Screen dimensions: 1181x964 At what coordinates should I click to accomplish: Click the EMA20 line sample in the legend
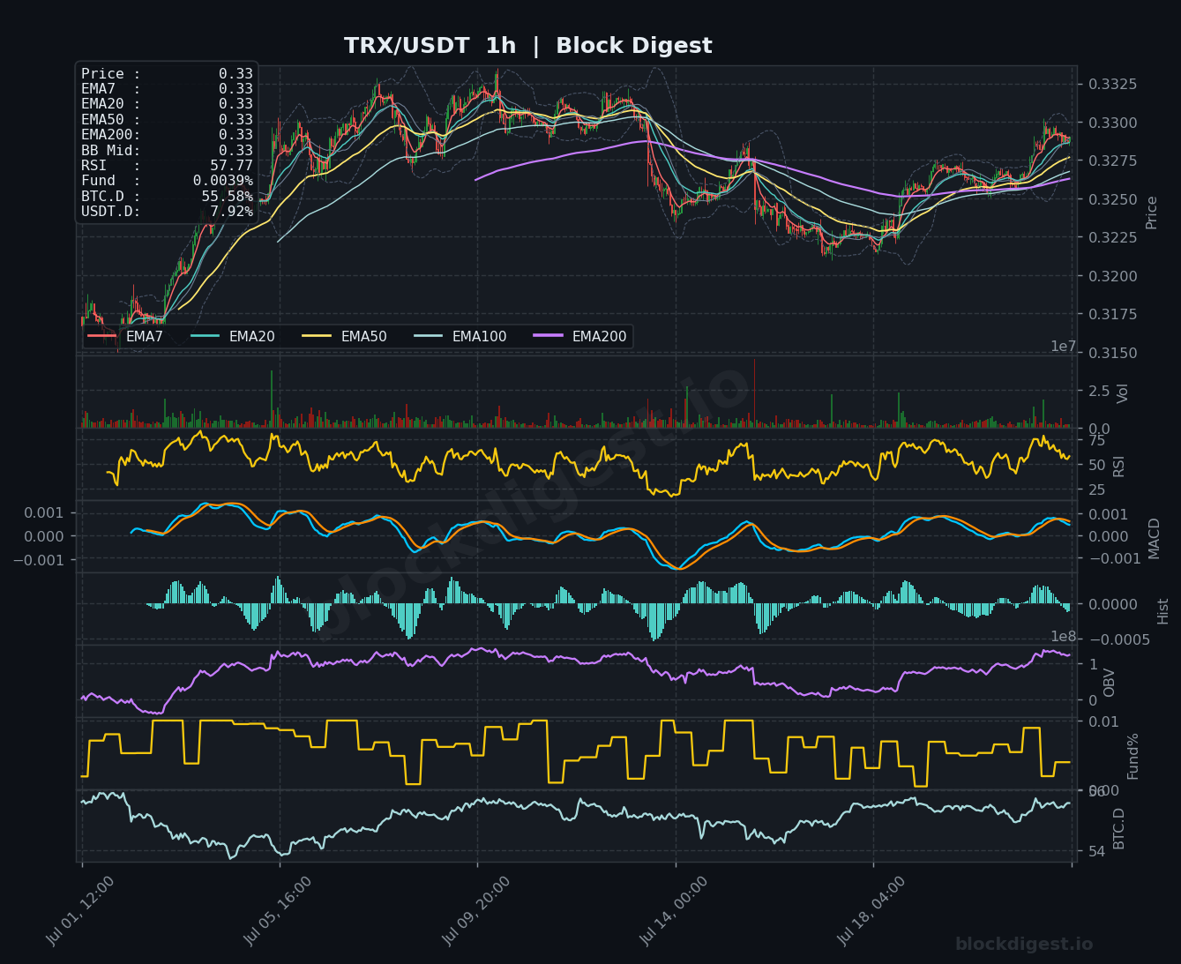tap(205, 336)
